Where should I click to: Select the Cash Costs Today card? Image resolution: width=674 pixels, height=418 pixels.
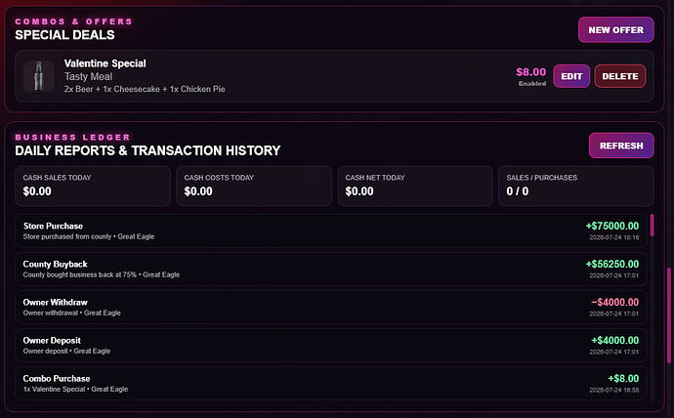tap(254, 186)
